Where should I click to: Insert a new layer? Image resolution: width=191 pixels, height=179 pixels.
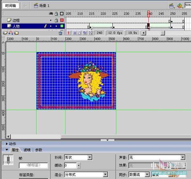click(x=5, y=33)
